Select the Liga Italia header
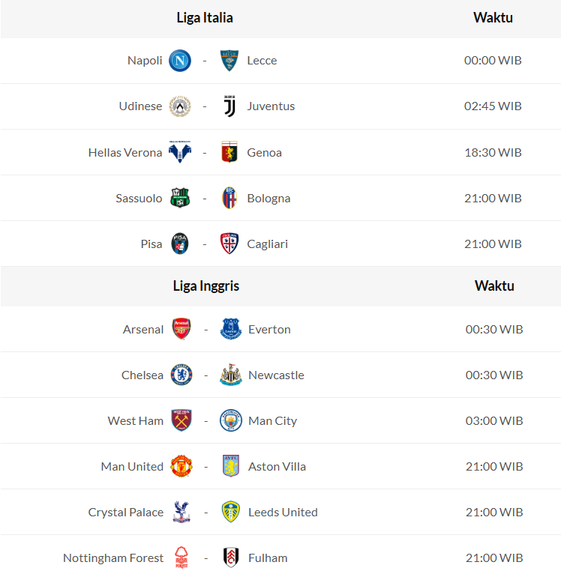The height and width of the screenshot is (574, 561). tap(205, 18)
